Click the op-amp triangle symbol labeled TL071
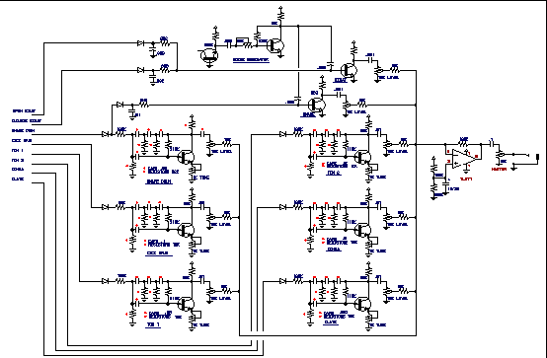The image size is (547, 358). [x=464, y=159]
